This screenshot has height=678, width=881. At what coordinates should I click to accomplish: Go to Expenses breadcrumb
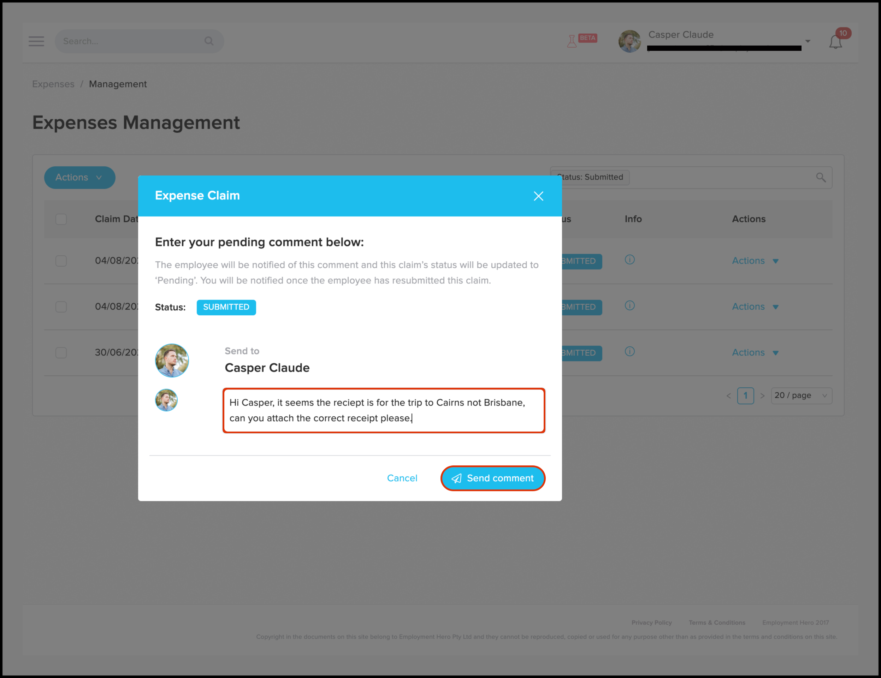point(53,84)
